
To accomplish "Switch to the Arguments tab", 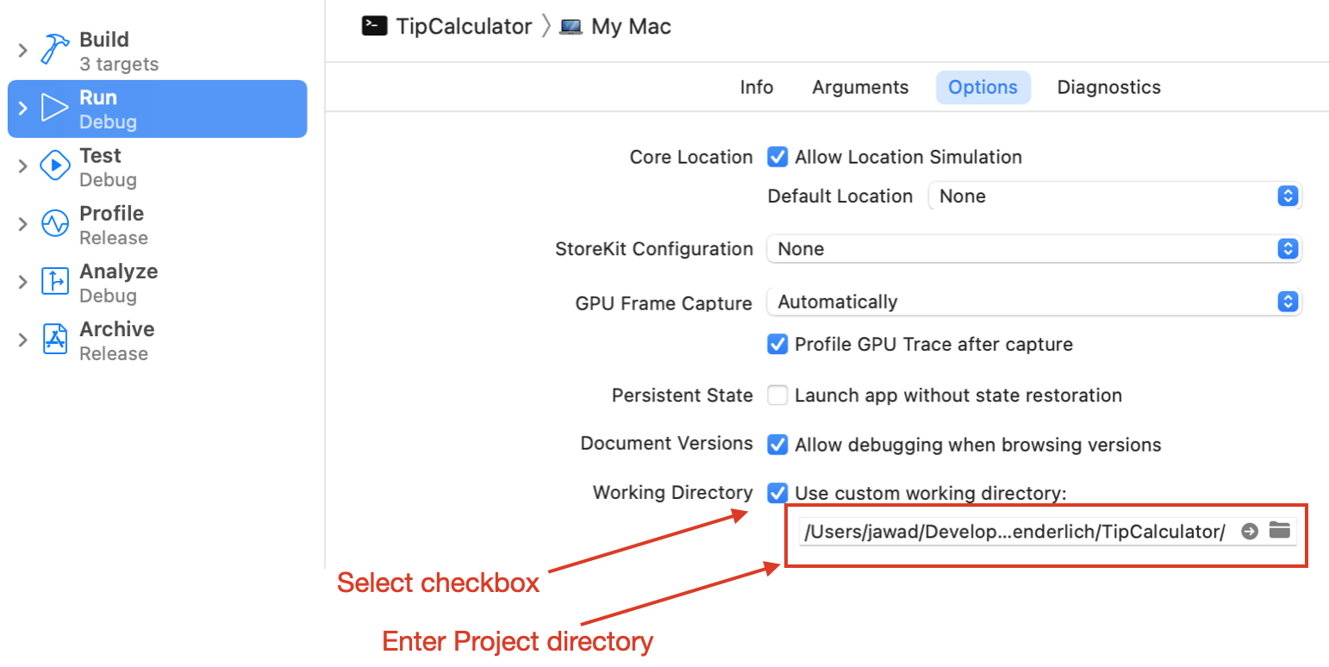I will pyautogui.click(x=859, y=87).
